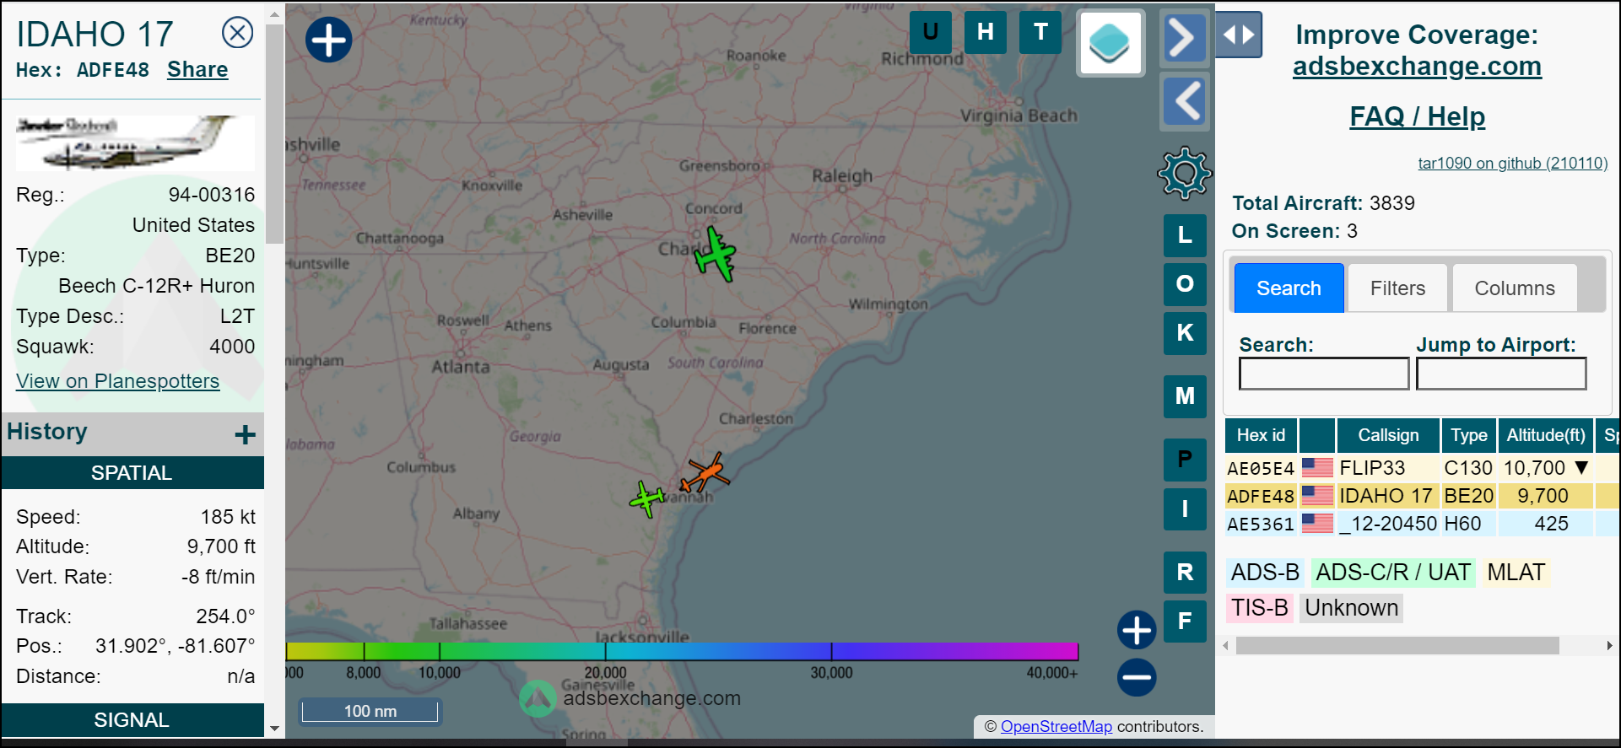Click the MLAT legend label

(x=1516, y=573)
